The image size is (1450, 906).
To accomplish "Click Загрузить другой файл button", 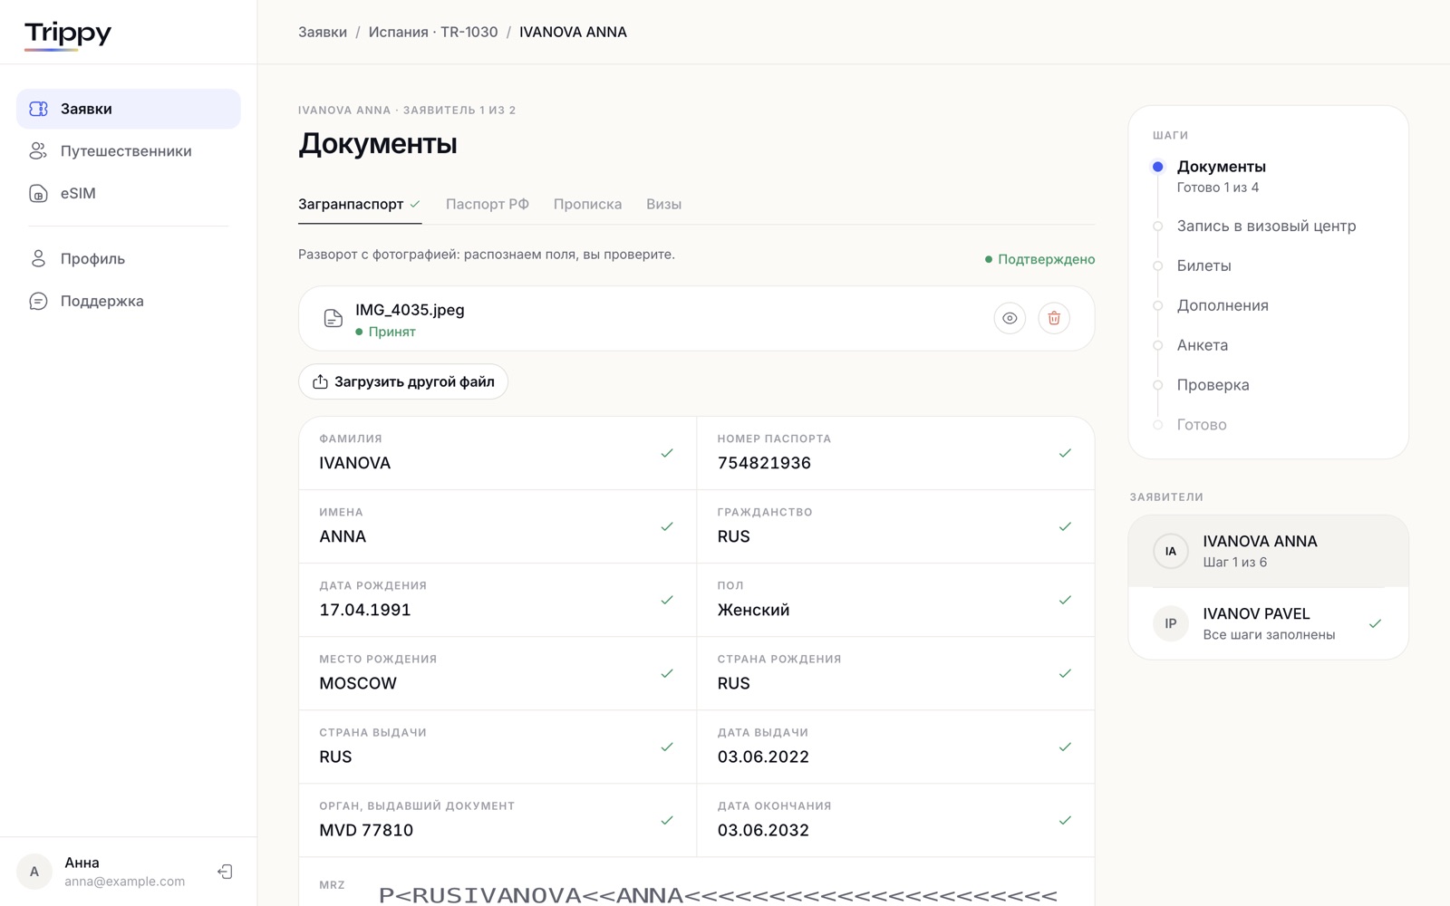I will (403, 381).
